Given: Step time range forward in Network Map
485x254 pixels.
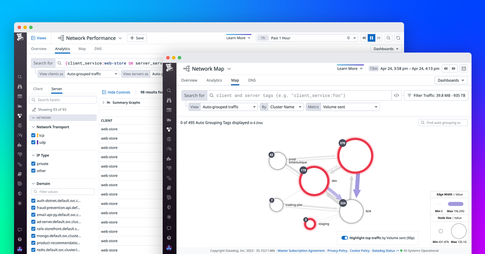Looking at the screenshot, I should pyautogui.click(x=453, y=69).
